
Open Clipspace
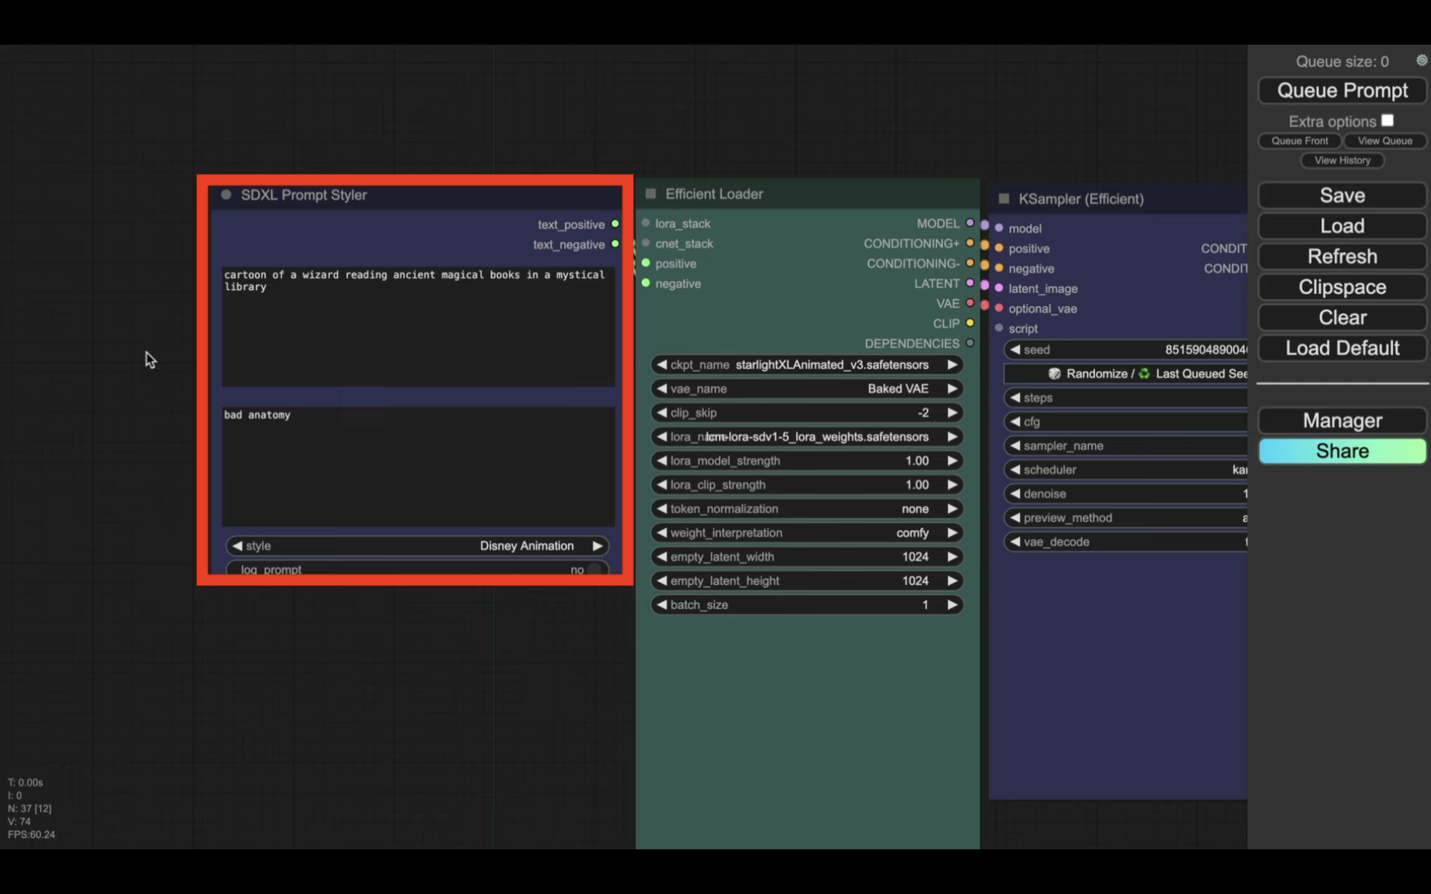1342,287
